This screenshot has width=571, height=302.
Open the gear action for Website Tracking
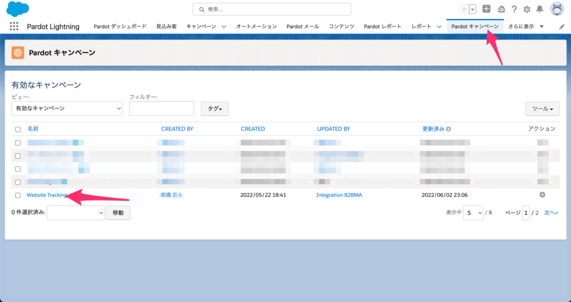point(542,194)
